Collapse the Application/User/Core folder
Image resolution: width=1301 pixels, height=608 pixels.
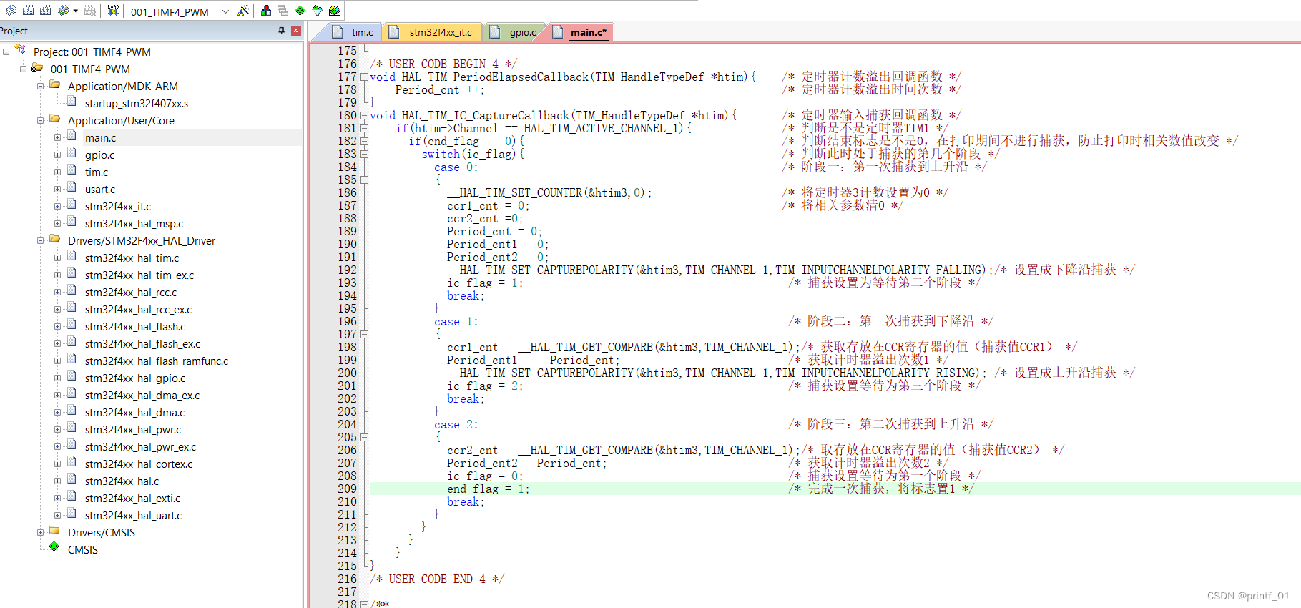click(41, 120)
